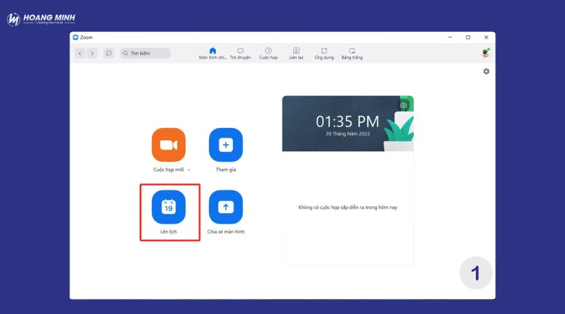Open the Cuộc họp meetings tab
Image resolution: width=565 pixels, height=314 pixels.
pyautogui.click(x=268, y=53)
